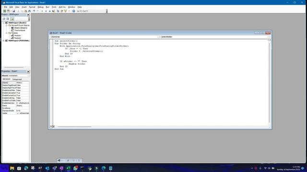Switch to the Categorized properties tab
This screenshot has height=172, width=307.
coord(17,79)
